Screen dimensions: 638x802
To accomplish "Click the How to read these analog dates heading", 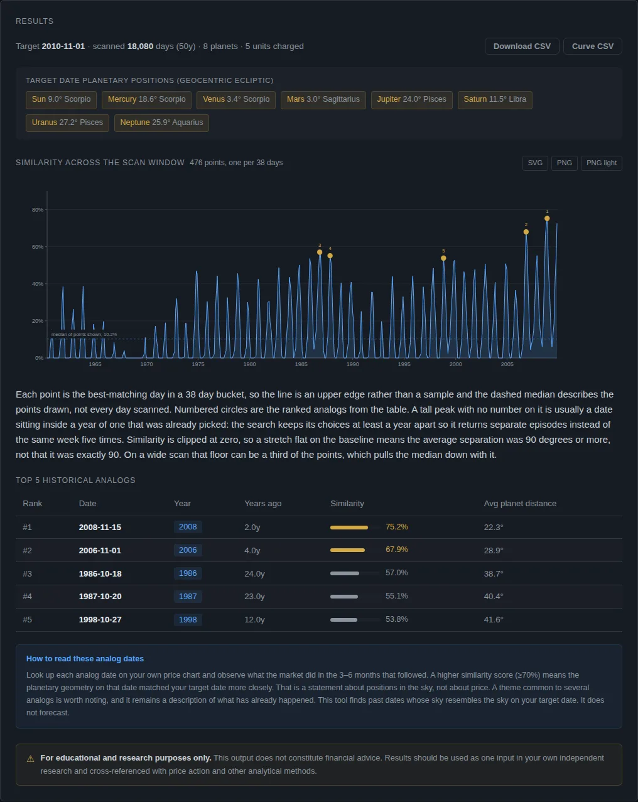I will 85,659.
